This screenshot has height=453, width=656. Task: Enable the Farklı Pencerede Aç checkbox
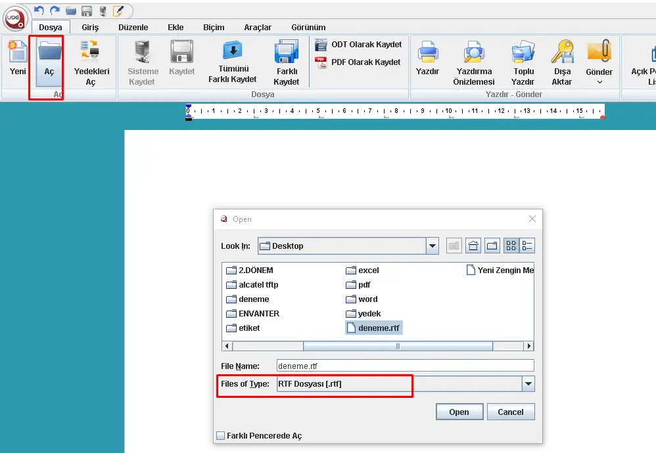pyautogui.click(x=221, y=436)
